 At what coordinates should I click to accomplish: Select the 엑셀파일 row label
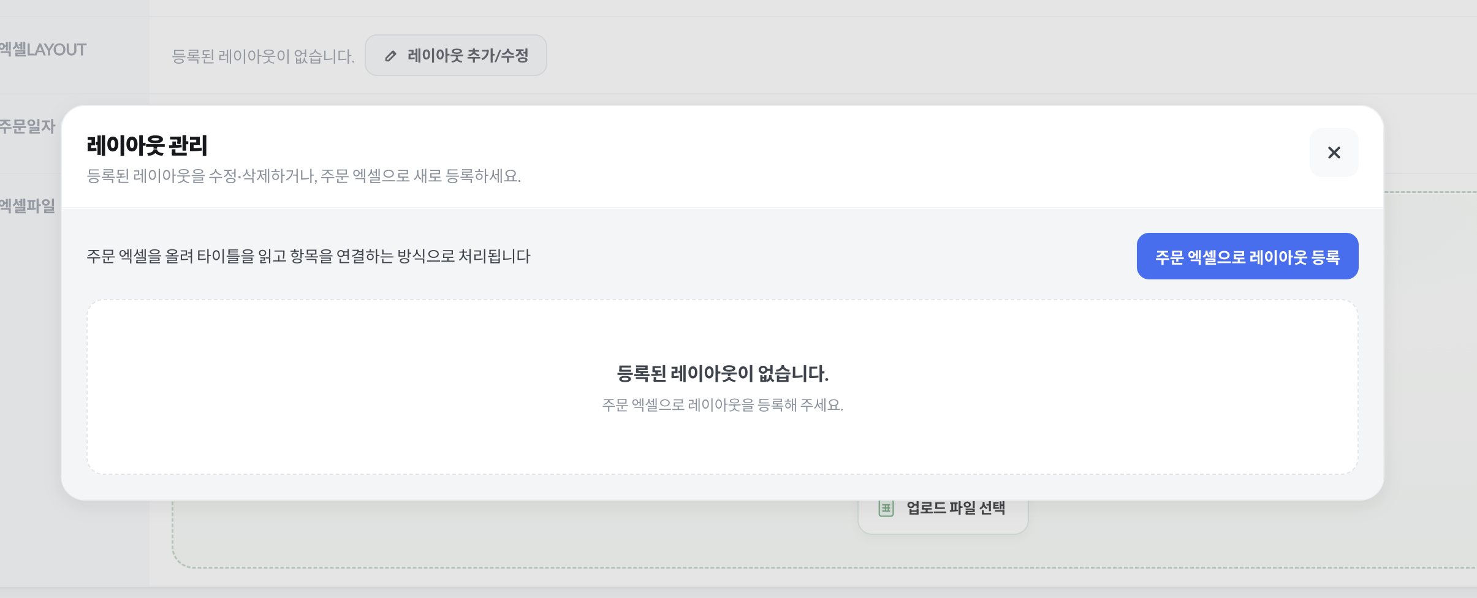28,206
